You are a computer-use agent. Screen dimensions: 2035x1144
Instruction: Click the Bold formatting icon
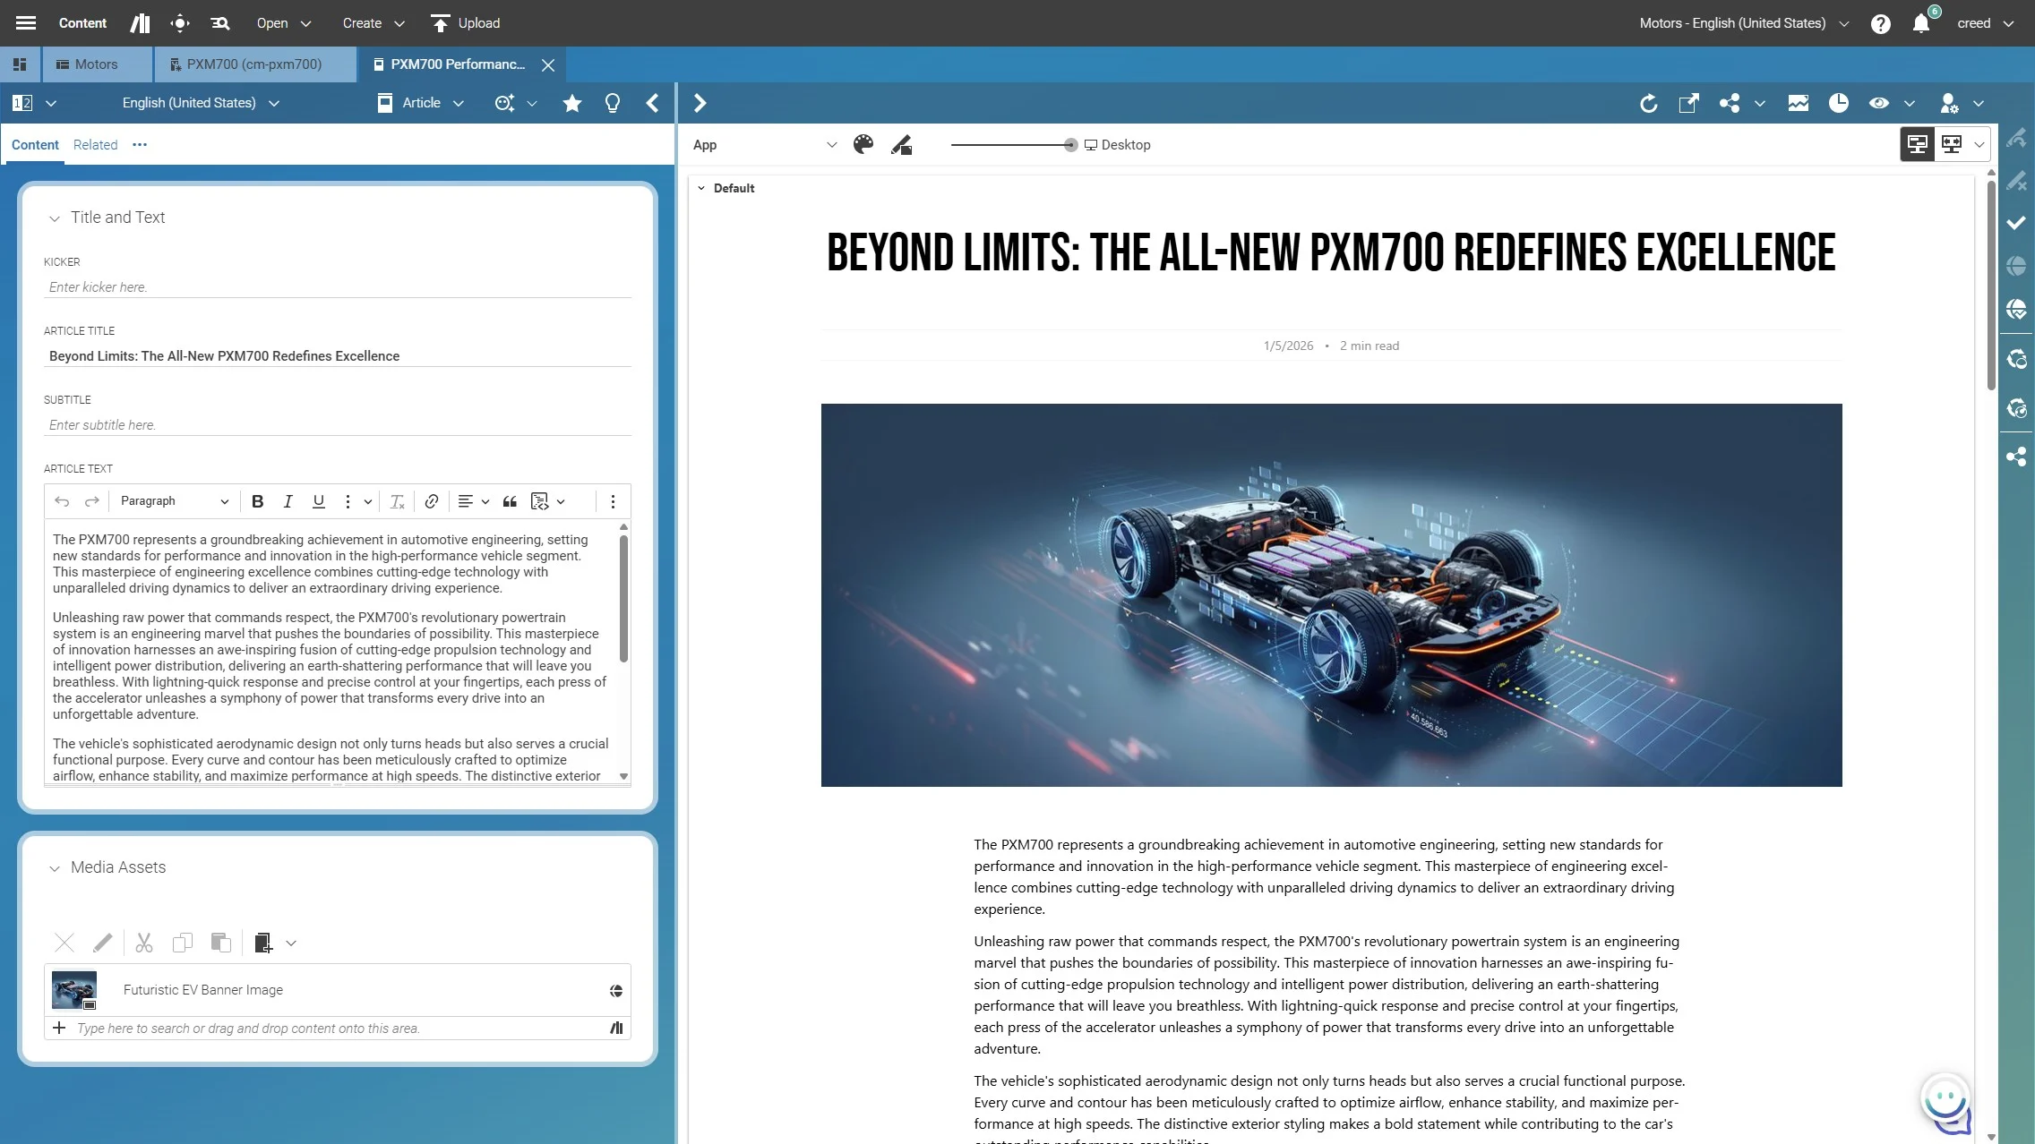point(257,501)
